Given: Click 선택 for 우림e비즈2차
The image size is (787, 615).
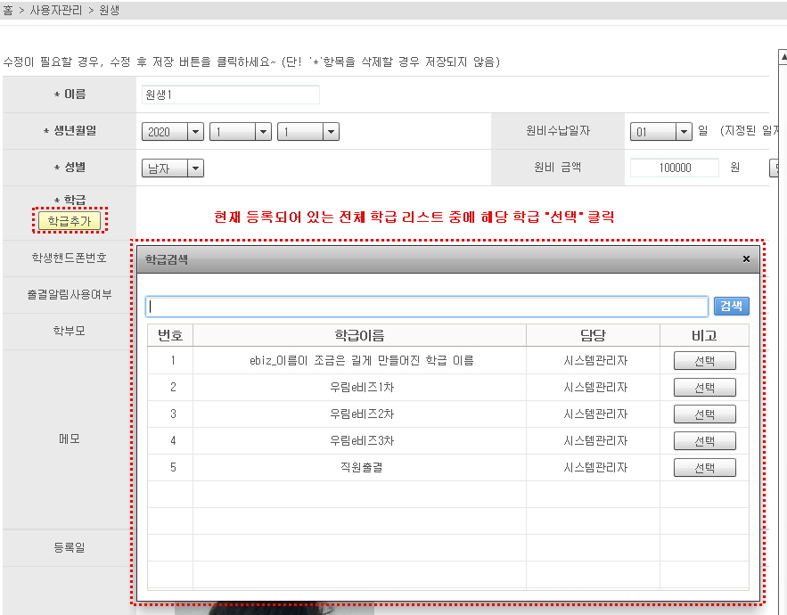Looking at the screenshot, I should pyautogui.click(x=705, y=414).
